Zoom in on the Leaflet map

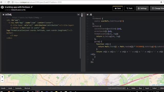click(x=2, y=77)
